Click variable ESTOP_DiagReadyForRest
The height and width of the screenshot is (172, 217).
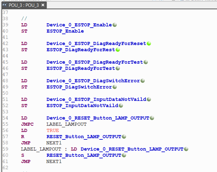[x=81, y=50]
